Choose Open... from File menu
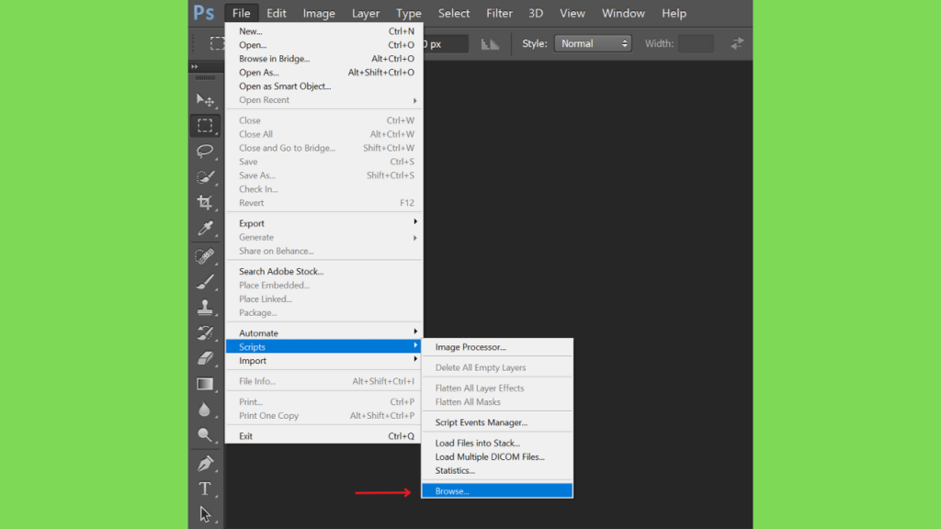This screenshot has height=529, width=941. pos(324,45)
